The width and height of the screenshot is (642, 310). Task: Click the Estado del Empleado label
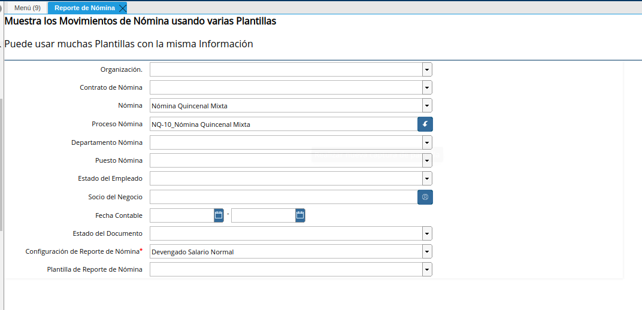(110, 178)
